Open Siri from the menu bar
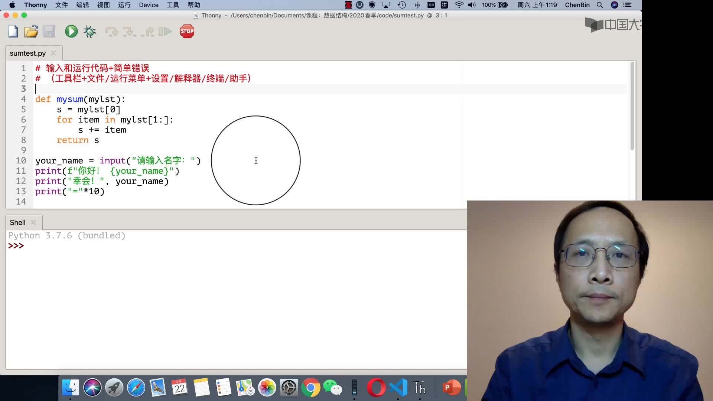This screenshot has height=401, width=713. pyautogui.click(x=614, y=5)
